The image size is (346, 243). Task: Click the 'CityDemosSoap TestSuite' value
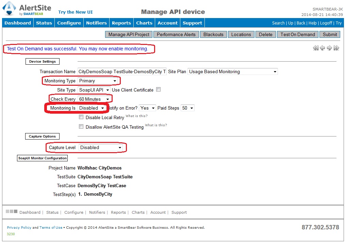pyautogui.click(x=105, y=177)
